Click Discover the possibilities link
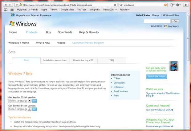191x131 pixels. pyautogui.click(x=158, y=126)
